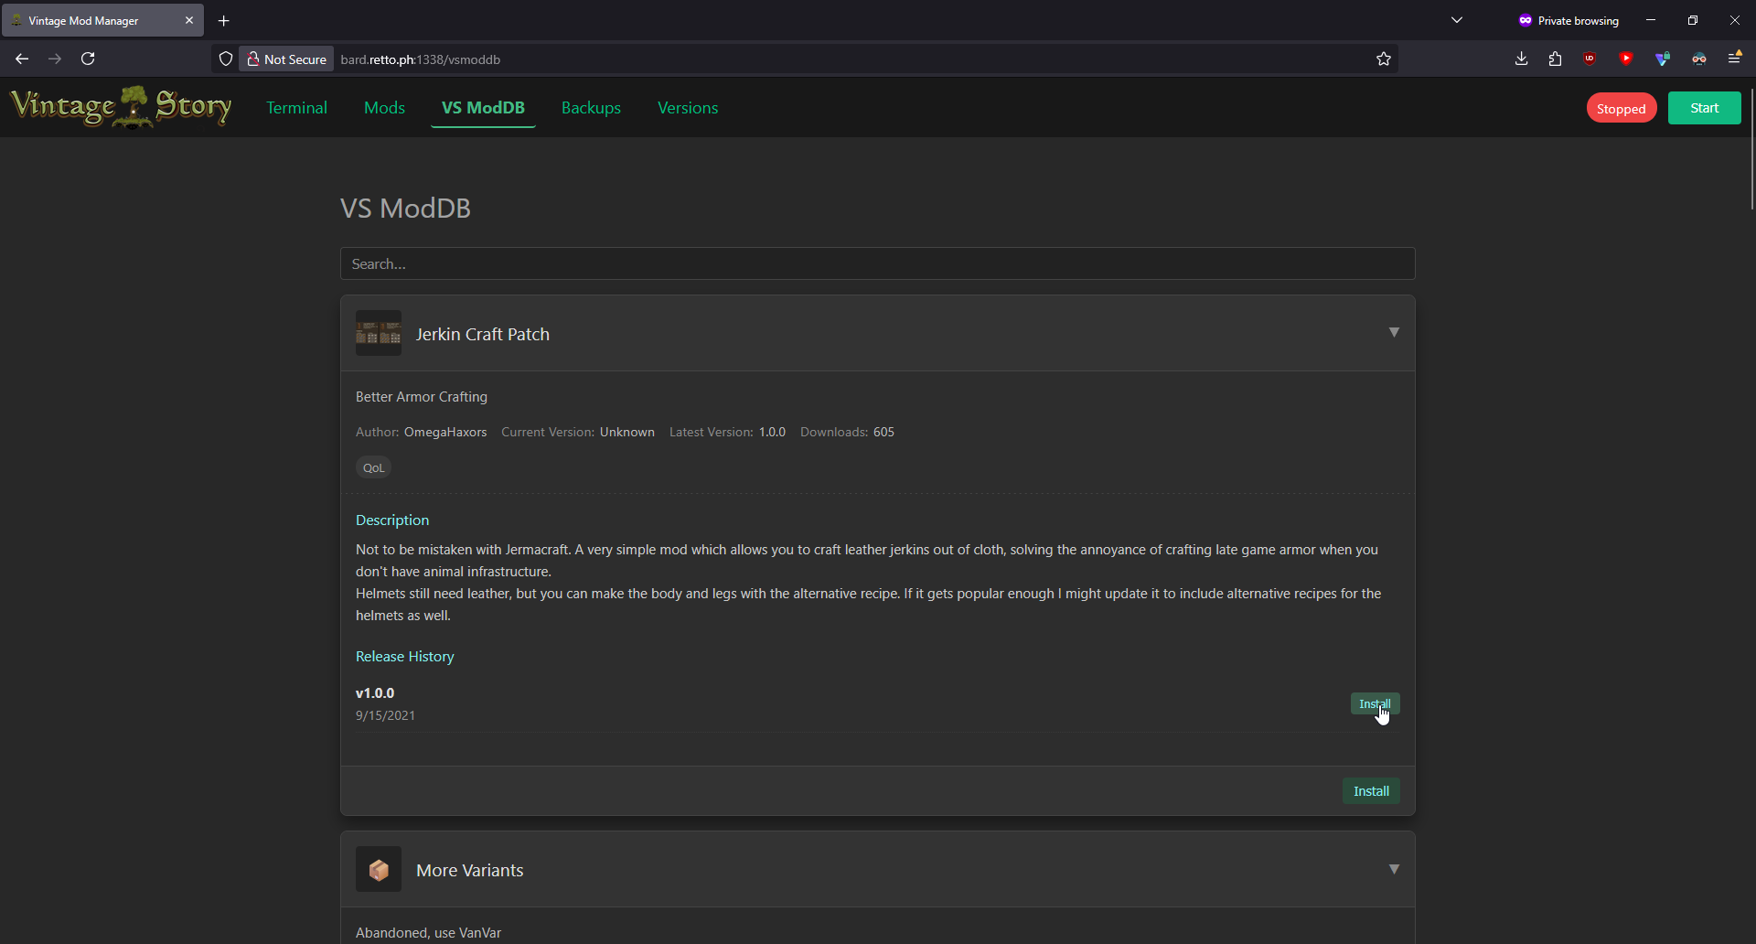Collapse the Jerkin Craft Patch card
The height and width of the screenshot is (944, 1756).
point(1394,332)
